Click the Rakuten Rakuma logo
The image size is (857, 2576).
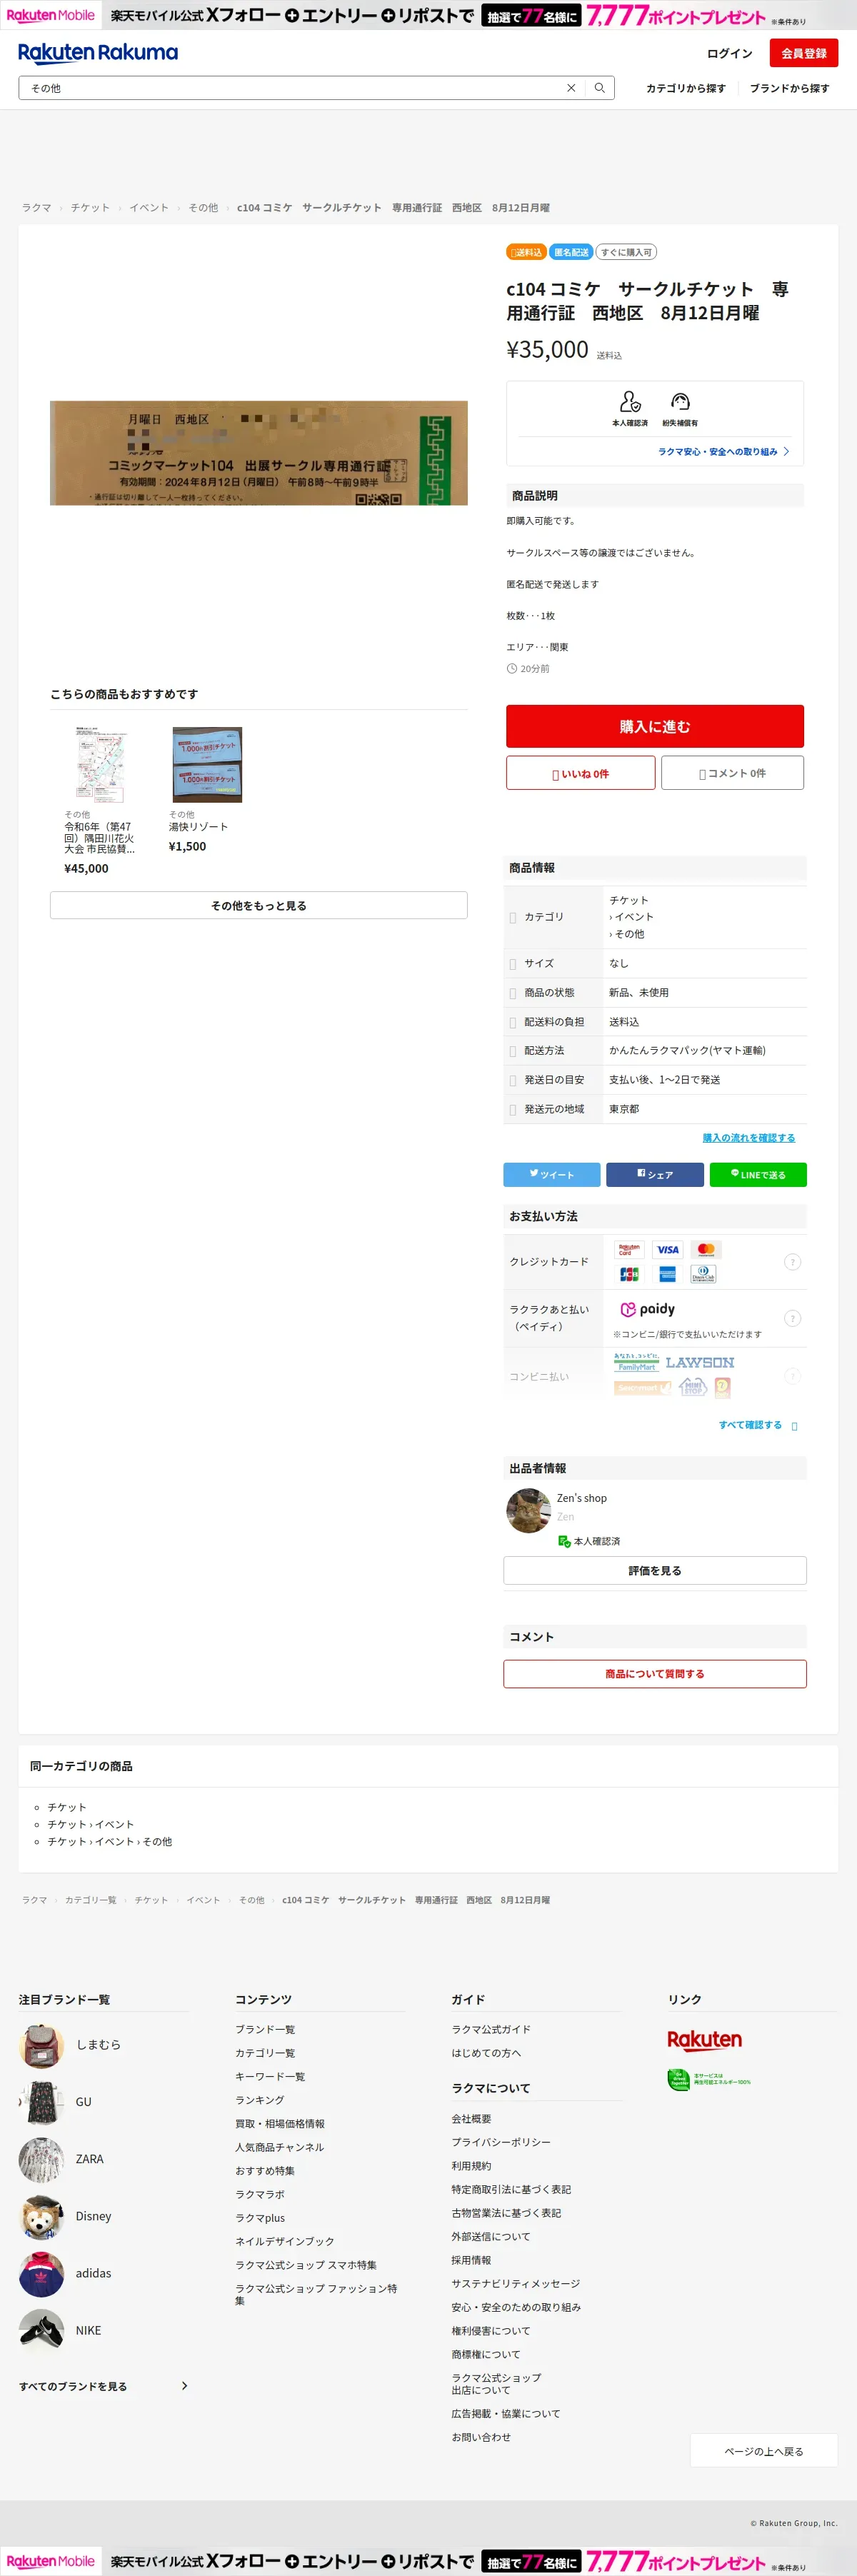(98, 53)
